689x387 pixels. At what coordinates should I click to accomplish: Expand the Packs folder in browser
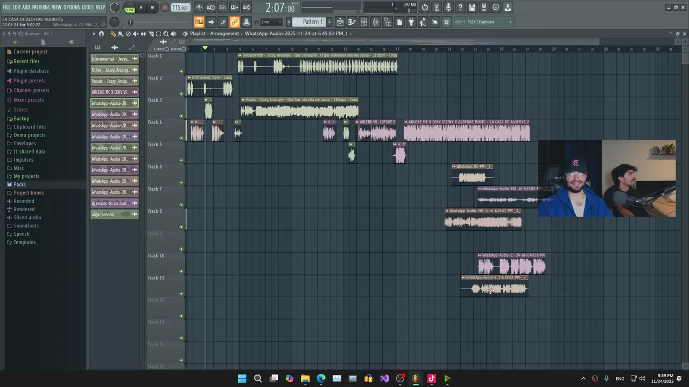[19, 184]
